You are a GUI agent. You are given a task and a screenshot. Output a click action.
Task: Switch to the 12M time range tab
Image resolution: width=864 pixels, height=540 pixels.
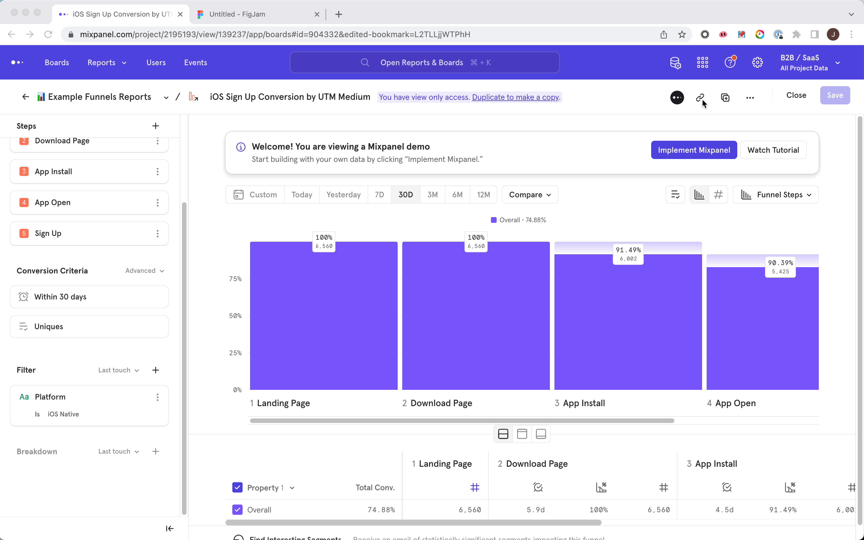[483, 194]
